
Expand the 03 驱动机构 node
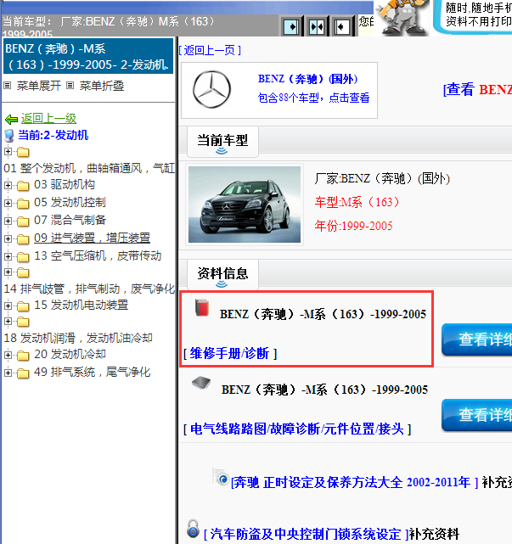click(x=8, y=186)
